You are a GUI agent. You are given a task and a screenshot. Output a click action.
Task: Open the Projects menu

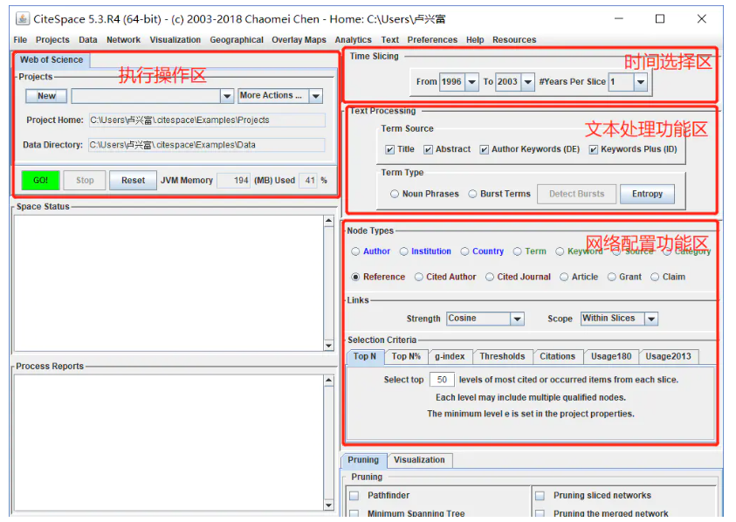(52, 40)
